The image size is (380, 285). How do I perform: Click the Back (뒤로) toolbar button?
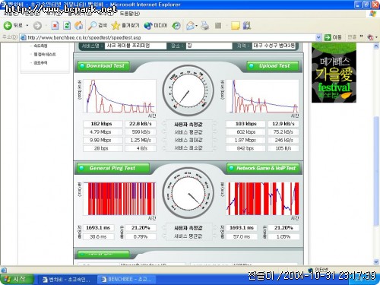click(13, 25)
